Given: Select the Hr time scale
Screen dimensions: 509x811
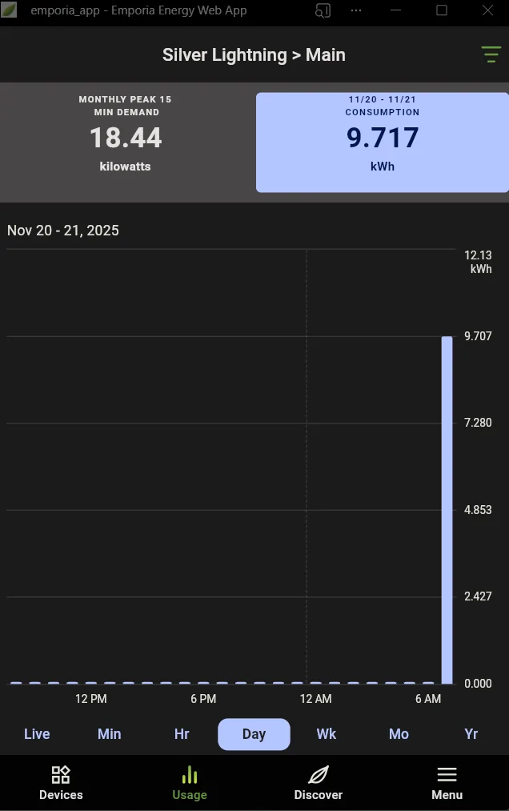Looking at the screenshot, I should point(182,734).
